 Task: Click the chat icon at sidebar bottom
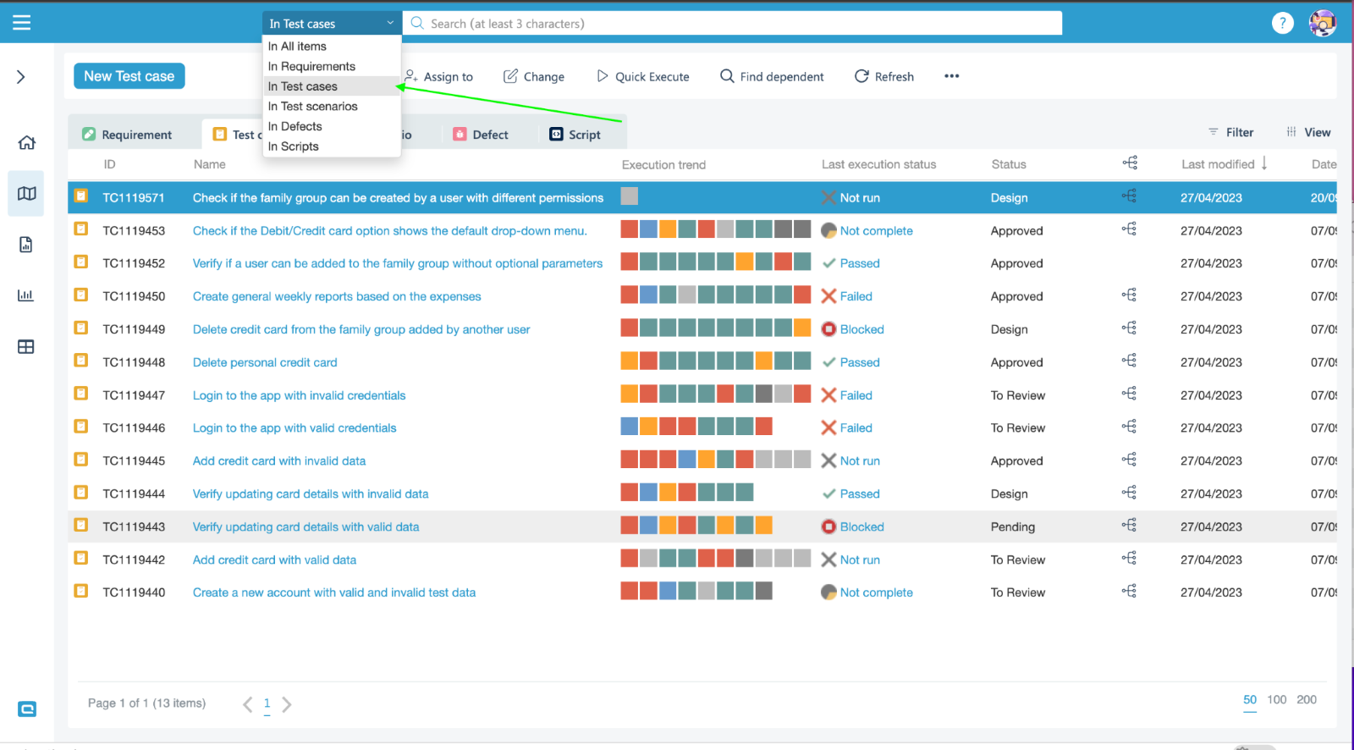(x=27, y=709)
